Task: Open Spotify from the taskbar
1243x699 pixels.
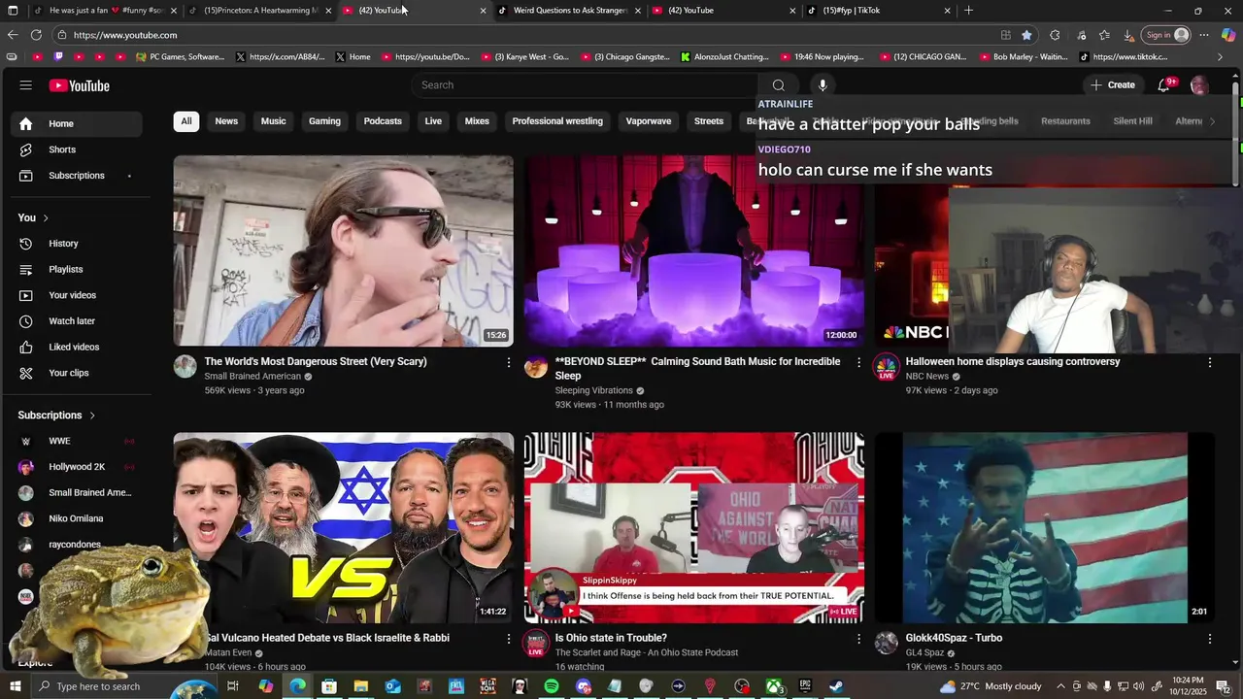Action: click(552, 686)
